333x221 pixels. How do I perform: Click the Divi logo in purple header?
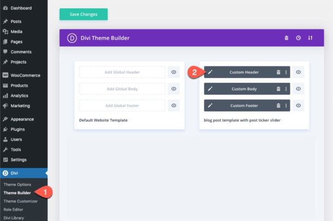pyautogui.click(x=72, y=38)
